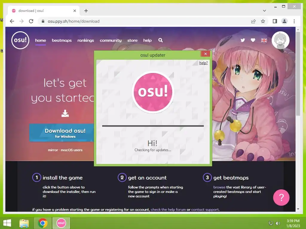
Task: Click the updater progress bar
Action: pyautogui.click(x=153, y=126)
